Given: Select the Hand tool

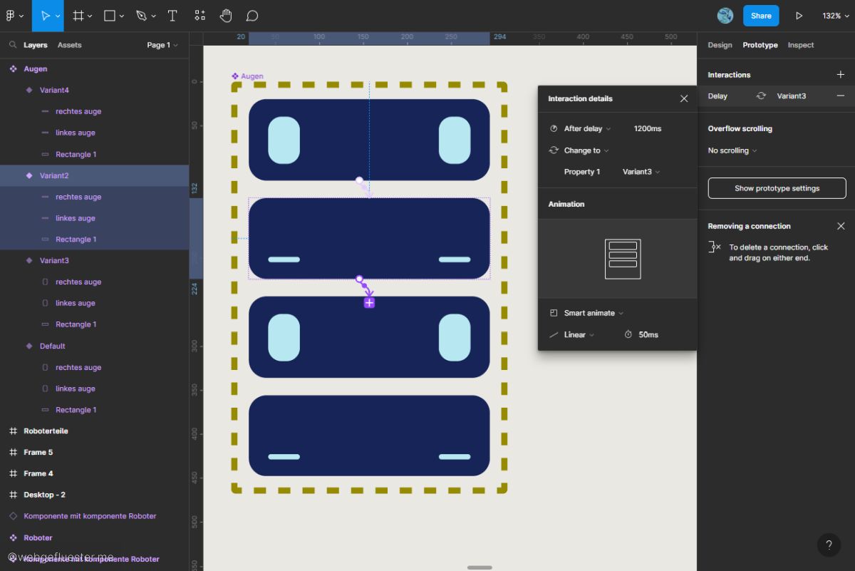Looking at the screenshot, I should coord(225,16).
